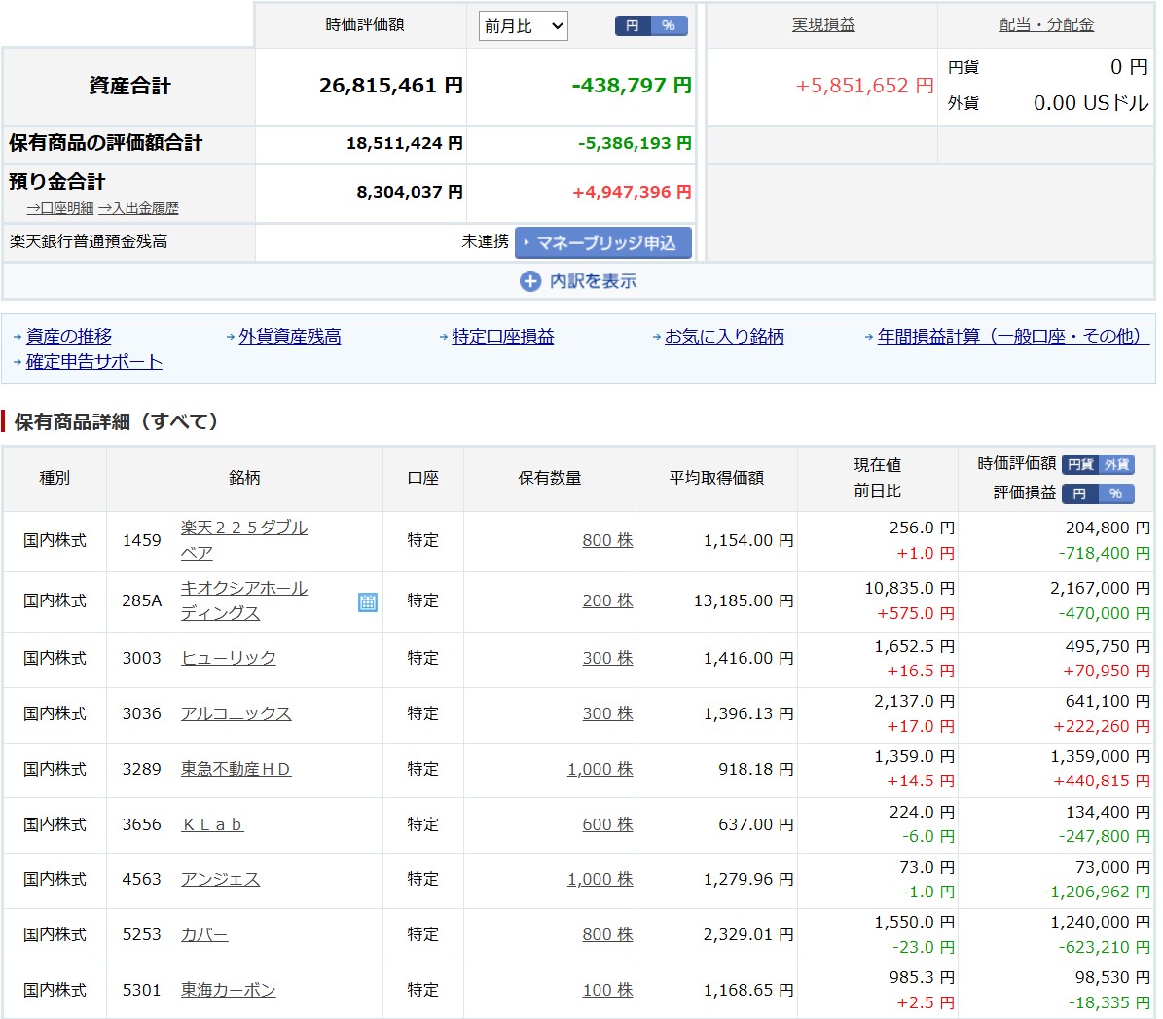The width and height of the screenshot is (1163, 1019).
Task: Switch 評価損益 column to % display
Action: (x=1115, y=493)
